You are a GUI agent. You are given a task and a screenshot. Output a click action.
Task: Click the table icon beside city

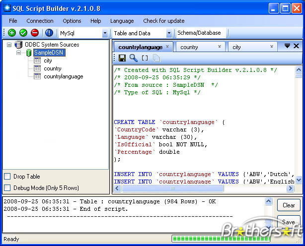[37, 61]
